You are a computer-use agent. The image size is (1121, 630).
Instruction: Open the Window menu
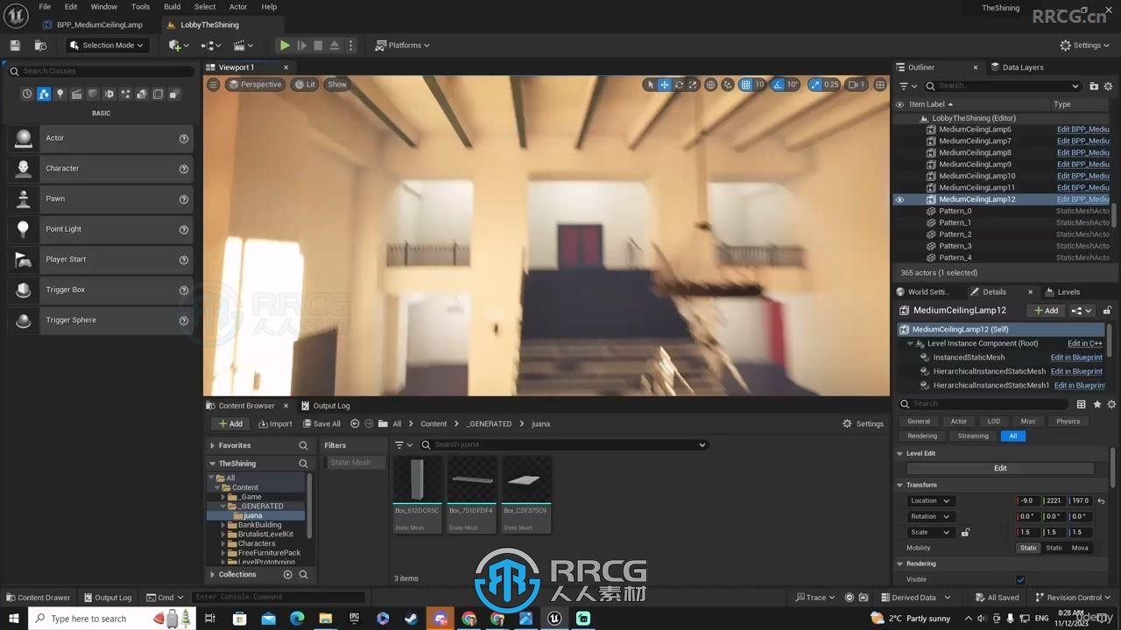point(103,7)
